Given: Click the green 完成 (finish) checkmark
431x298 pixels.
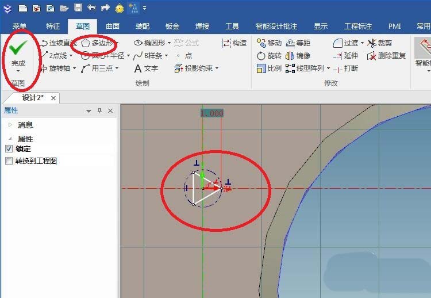Looking at the screenshot, I should [x=18, y=48].
